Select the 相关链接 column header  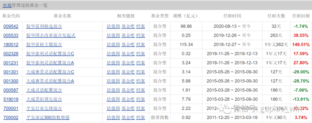[126, 16]
